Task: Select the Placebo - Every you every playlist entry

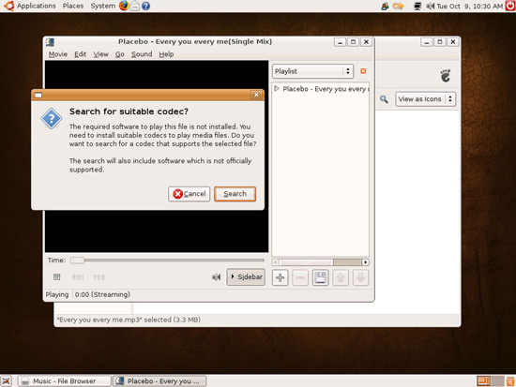Action: tap(321, 89)
